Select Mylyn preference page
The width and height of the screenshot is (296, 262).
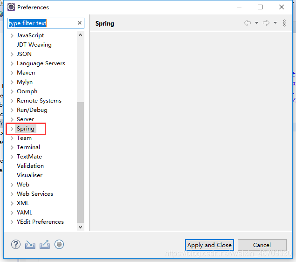tap(25, 82)
